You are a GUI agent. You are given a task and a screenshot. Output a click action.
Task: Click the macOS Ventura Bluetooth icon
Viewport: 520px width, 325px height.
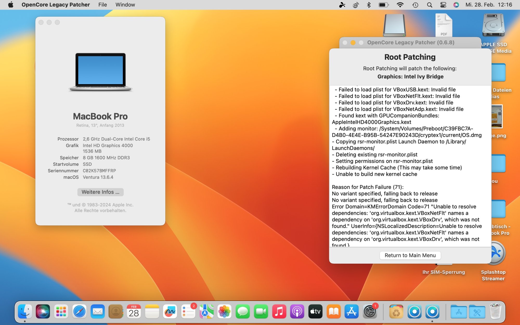pyautogui.click(x=368, y=4)
